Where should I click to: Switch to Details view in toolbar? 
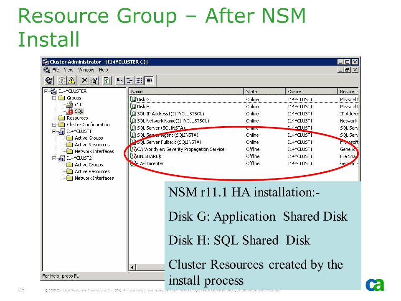(149, 81)
